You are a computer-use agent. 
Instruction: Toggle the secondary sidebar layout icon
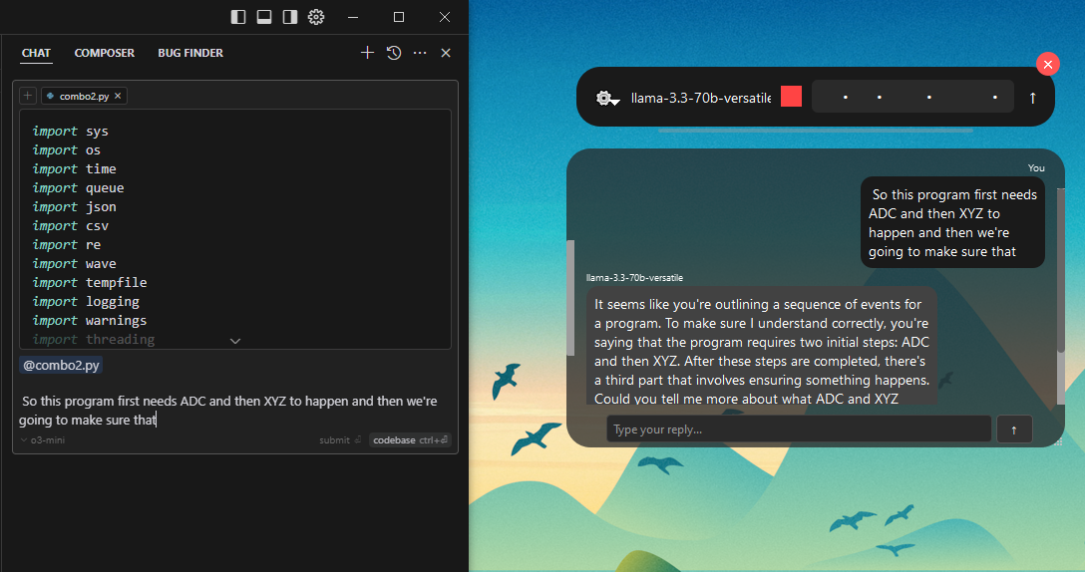[290, 17]
